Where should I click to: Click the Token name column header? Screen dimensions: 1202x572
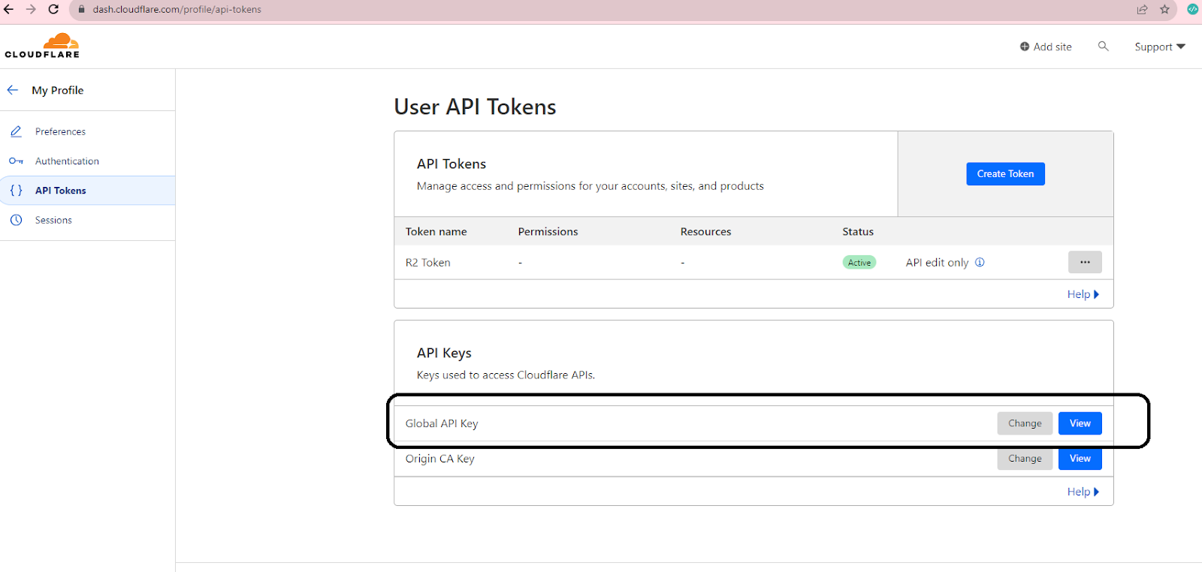click(436, 231)
